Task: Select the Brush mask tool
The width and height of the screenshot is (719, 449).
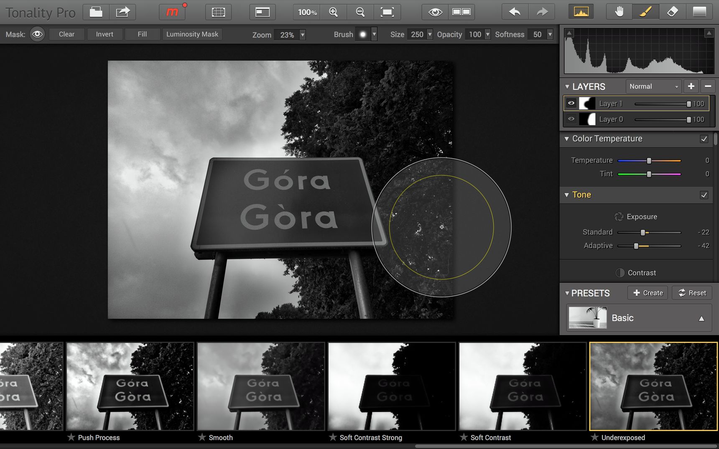Action: tap(646, 12)
